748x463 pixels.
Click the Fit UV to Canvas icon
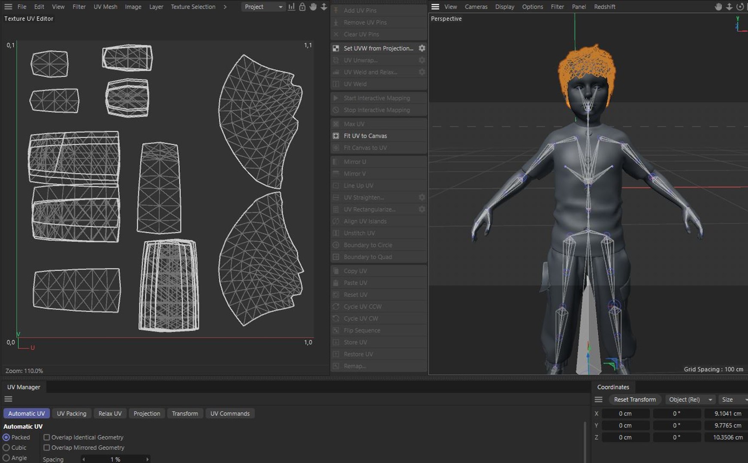pos(336,136)
